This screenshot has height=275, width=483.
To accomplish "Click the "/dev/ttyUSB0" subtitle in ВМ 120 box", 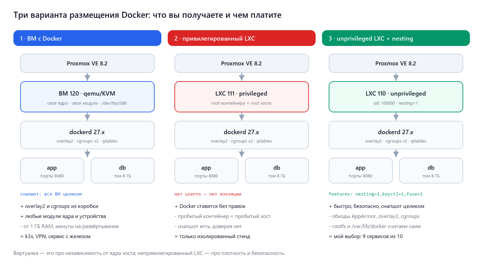I will tap(114, 103).
